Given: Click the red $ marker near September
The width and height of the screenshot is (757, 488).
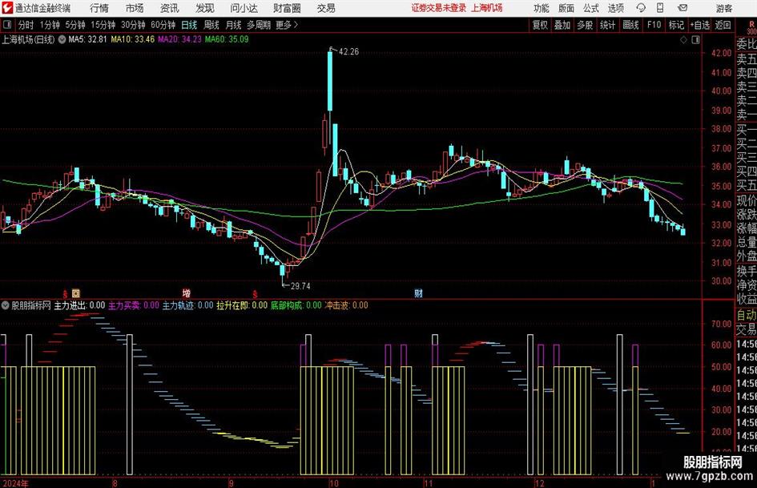Looking at the screenshot, I should (255, 294).
